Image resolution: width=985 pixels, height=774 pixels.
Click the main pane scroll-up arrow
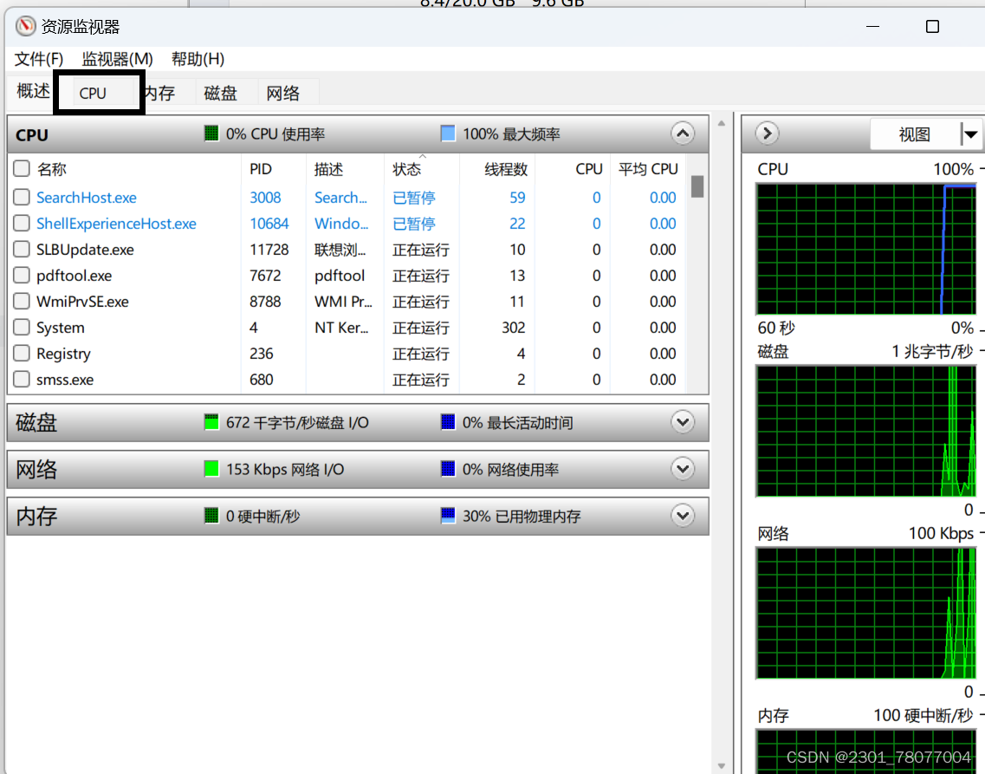pos(721,124)
